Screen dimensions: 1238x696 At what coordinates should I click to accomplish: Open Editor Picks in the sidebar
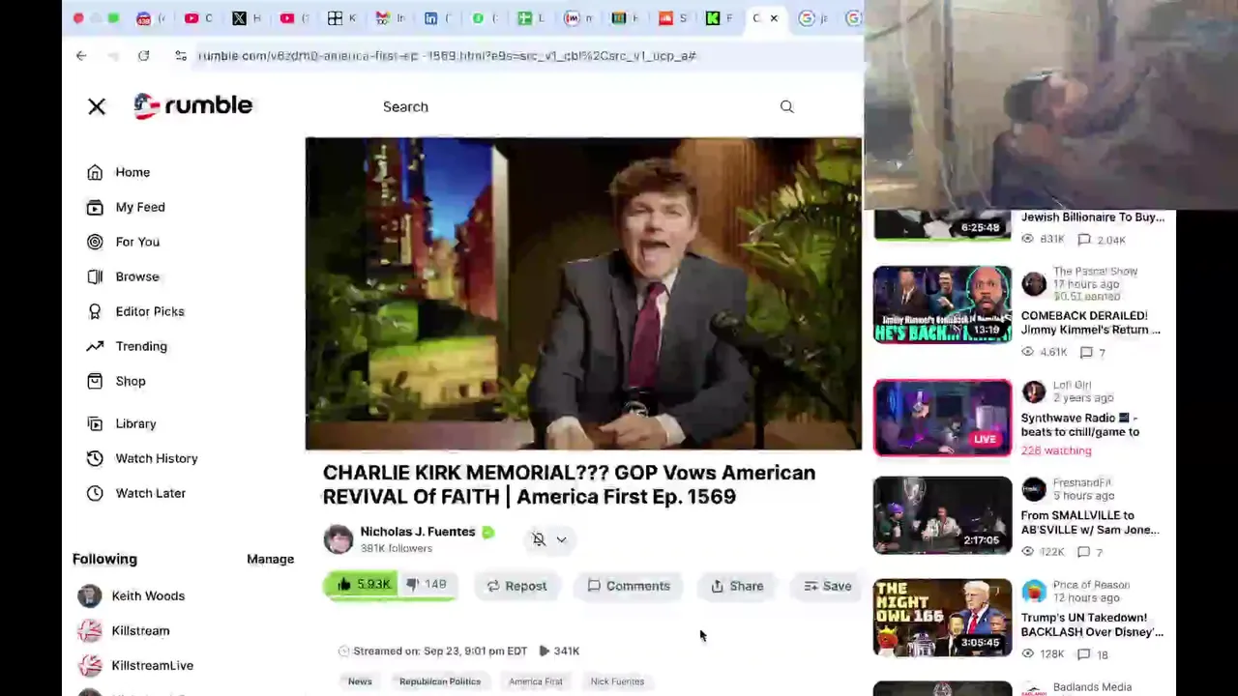click(150, 311)
